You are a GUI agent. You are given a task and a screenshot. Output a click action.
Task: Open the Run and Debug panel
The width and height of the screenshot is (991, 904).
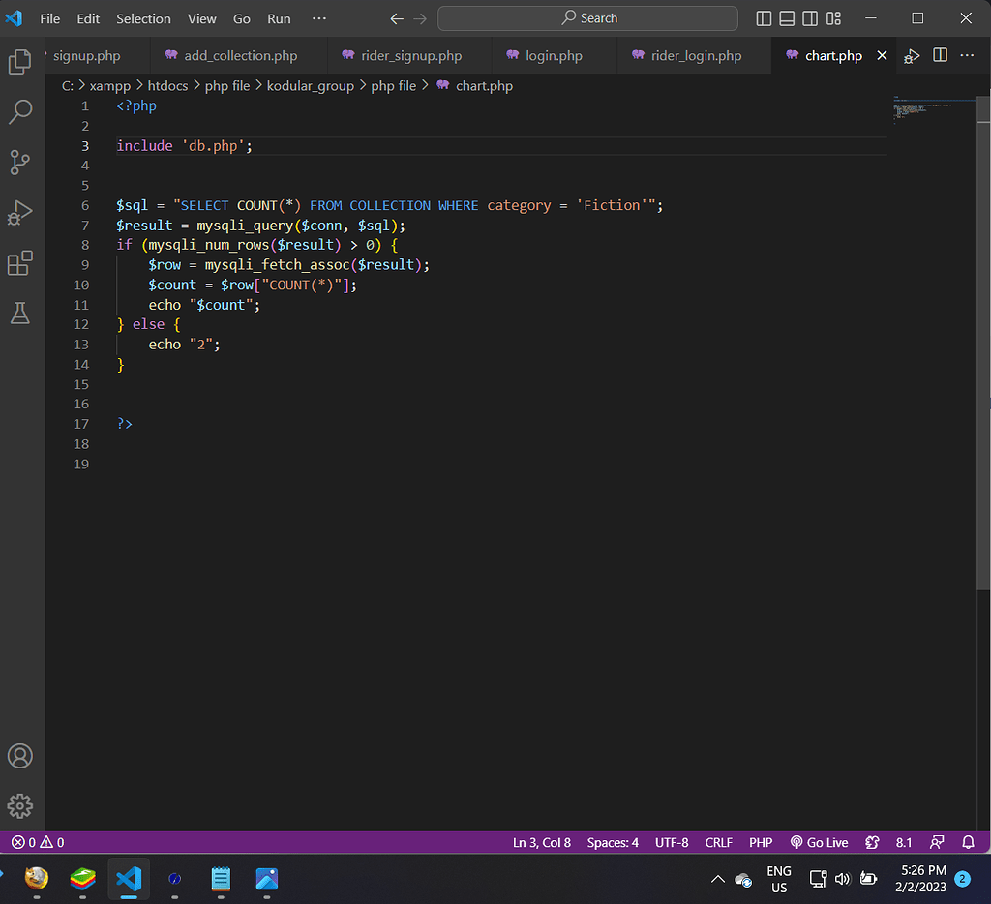pos(20,213)
